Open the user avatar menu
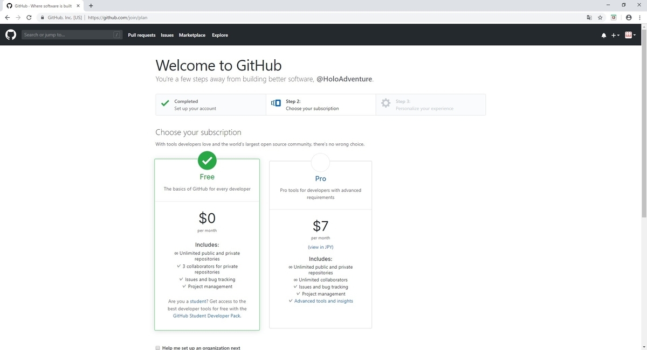Screen dimensions: 647x350 click(x=630, y=35)
